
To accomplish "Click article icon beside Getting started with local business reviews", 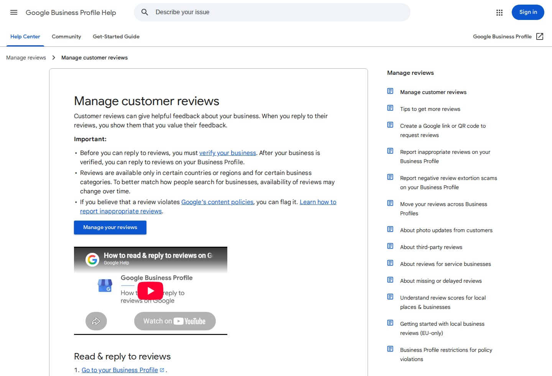I will [x=390, y=323].
